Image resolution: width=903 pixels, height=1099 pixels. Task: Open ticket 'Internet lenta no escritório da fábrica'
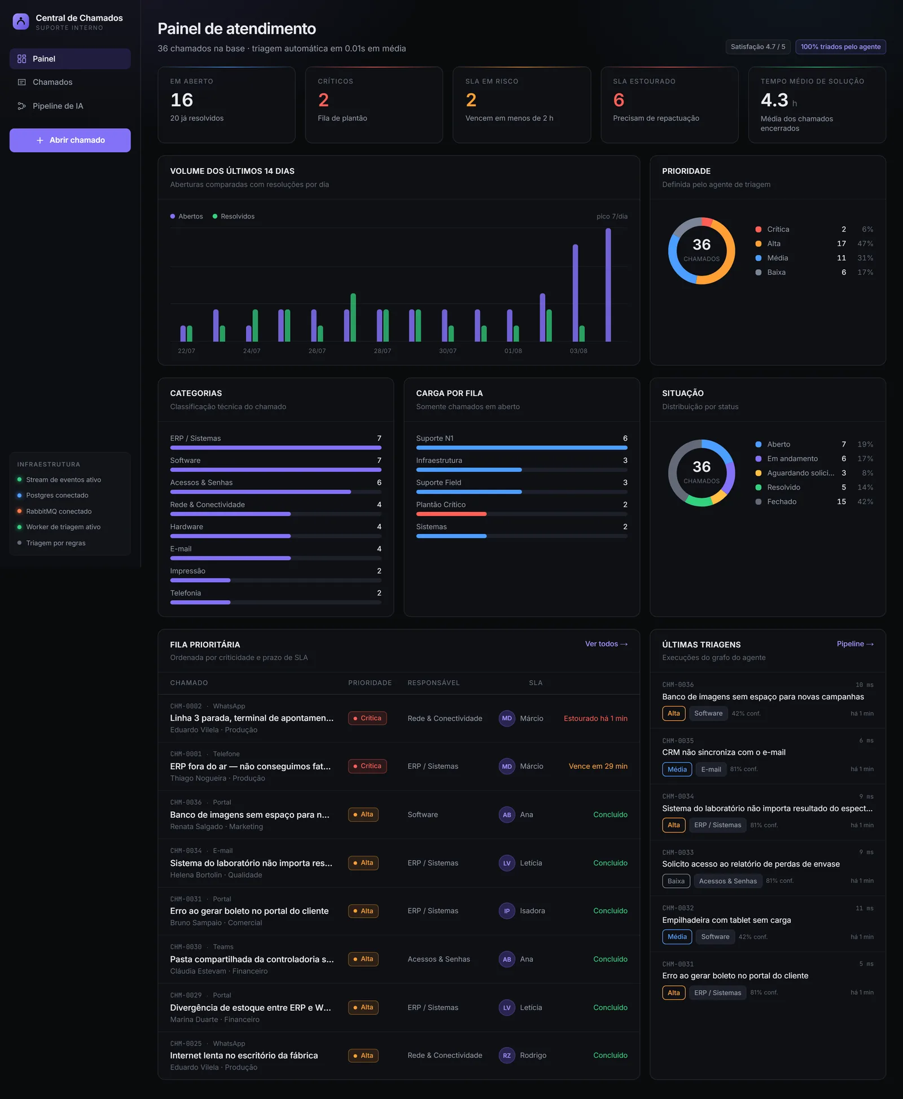click(244, 1056)
